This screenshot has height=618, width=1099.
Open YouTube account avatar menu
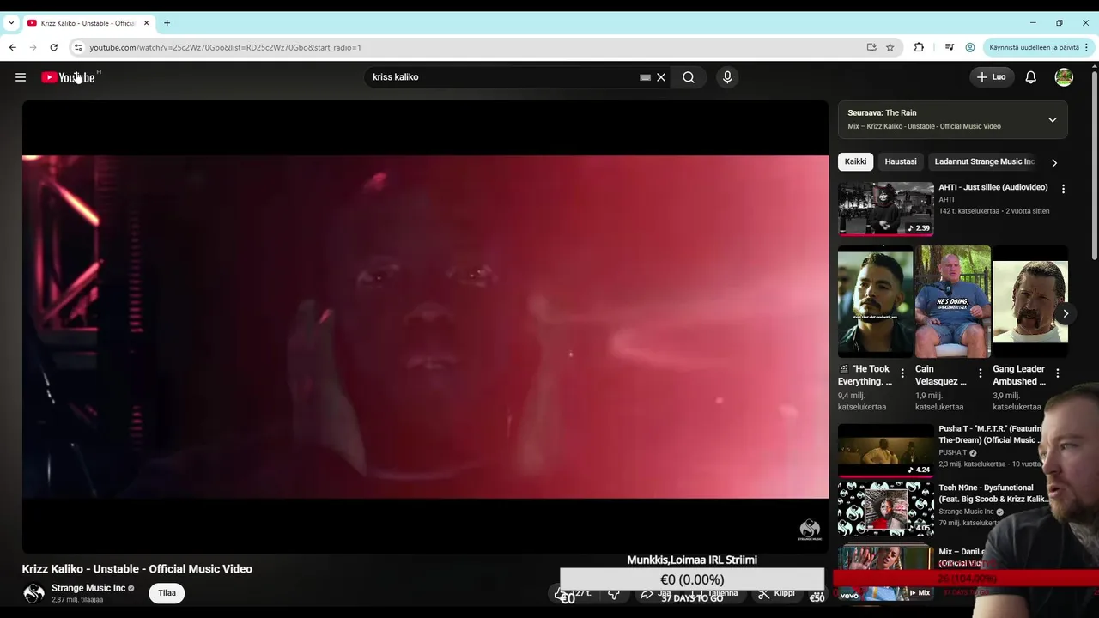click(1064, 77)
